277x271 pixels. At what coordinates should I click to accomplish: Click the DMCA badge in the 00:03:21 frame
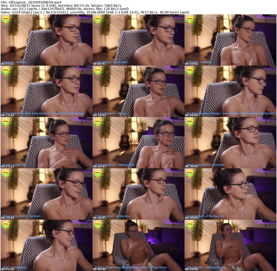coord(6,19)
